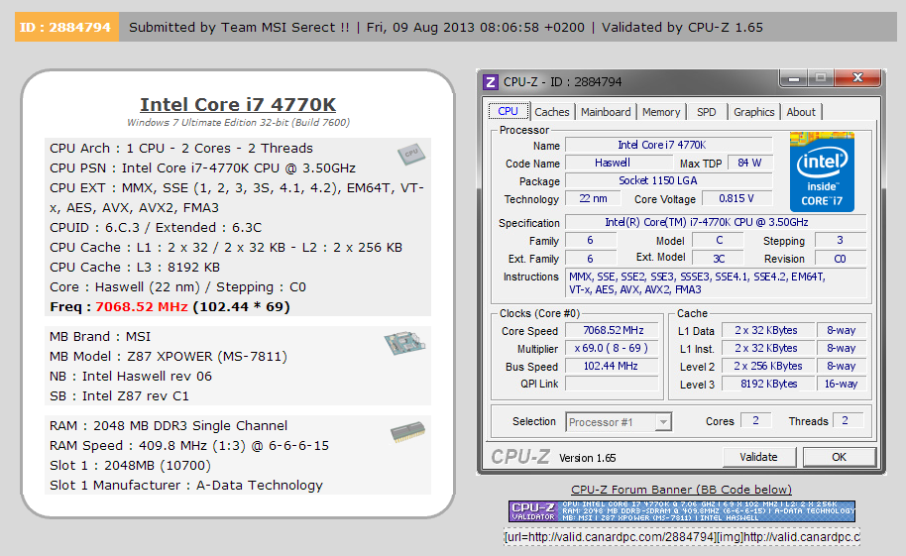Viewport: 906px width, 556px height.
Task: Click the 'Windows 7 Ultimate Edition 32-bit' subtitle
Action: (x=238, y=123)
